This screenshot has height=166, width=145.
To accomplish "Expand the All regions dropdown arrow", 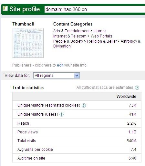I will [77, 76].
